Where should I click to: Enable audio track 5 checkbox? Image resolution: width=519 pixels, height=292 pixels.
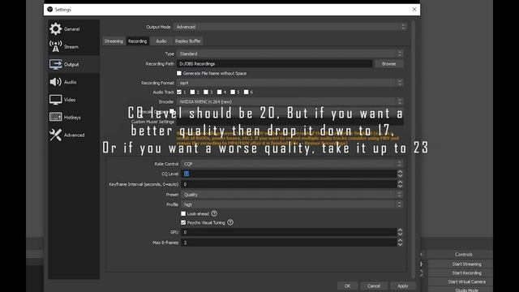pos(233,92)
